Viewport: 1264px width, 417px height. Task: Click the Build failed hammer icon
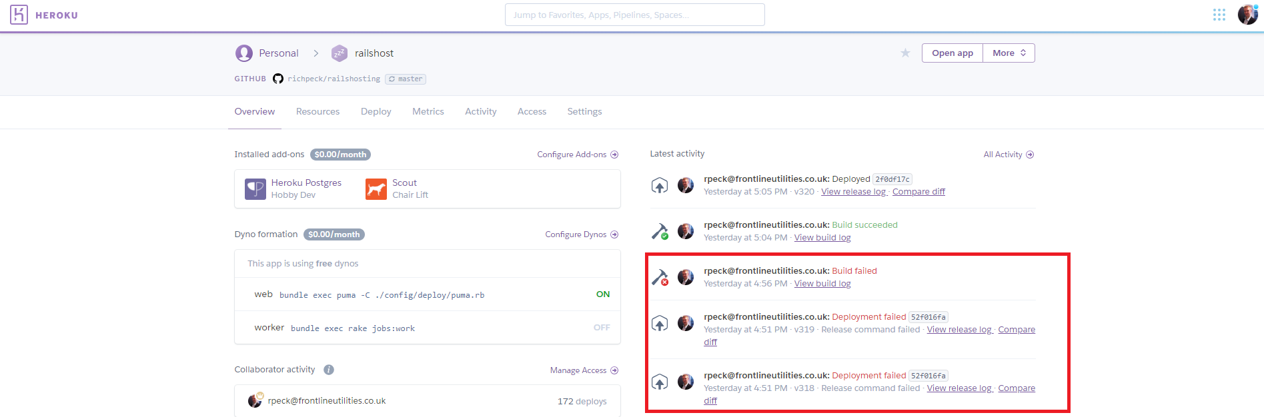click(660, 277)
